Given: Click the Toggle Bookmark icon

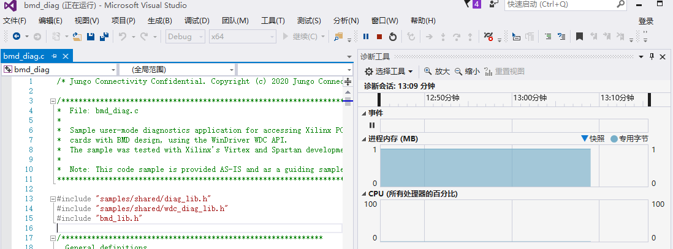Looking at the screenshot, I should 579,37.
